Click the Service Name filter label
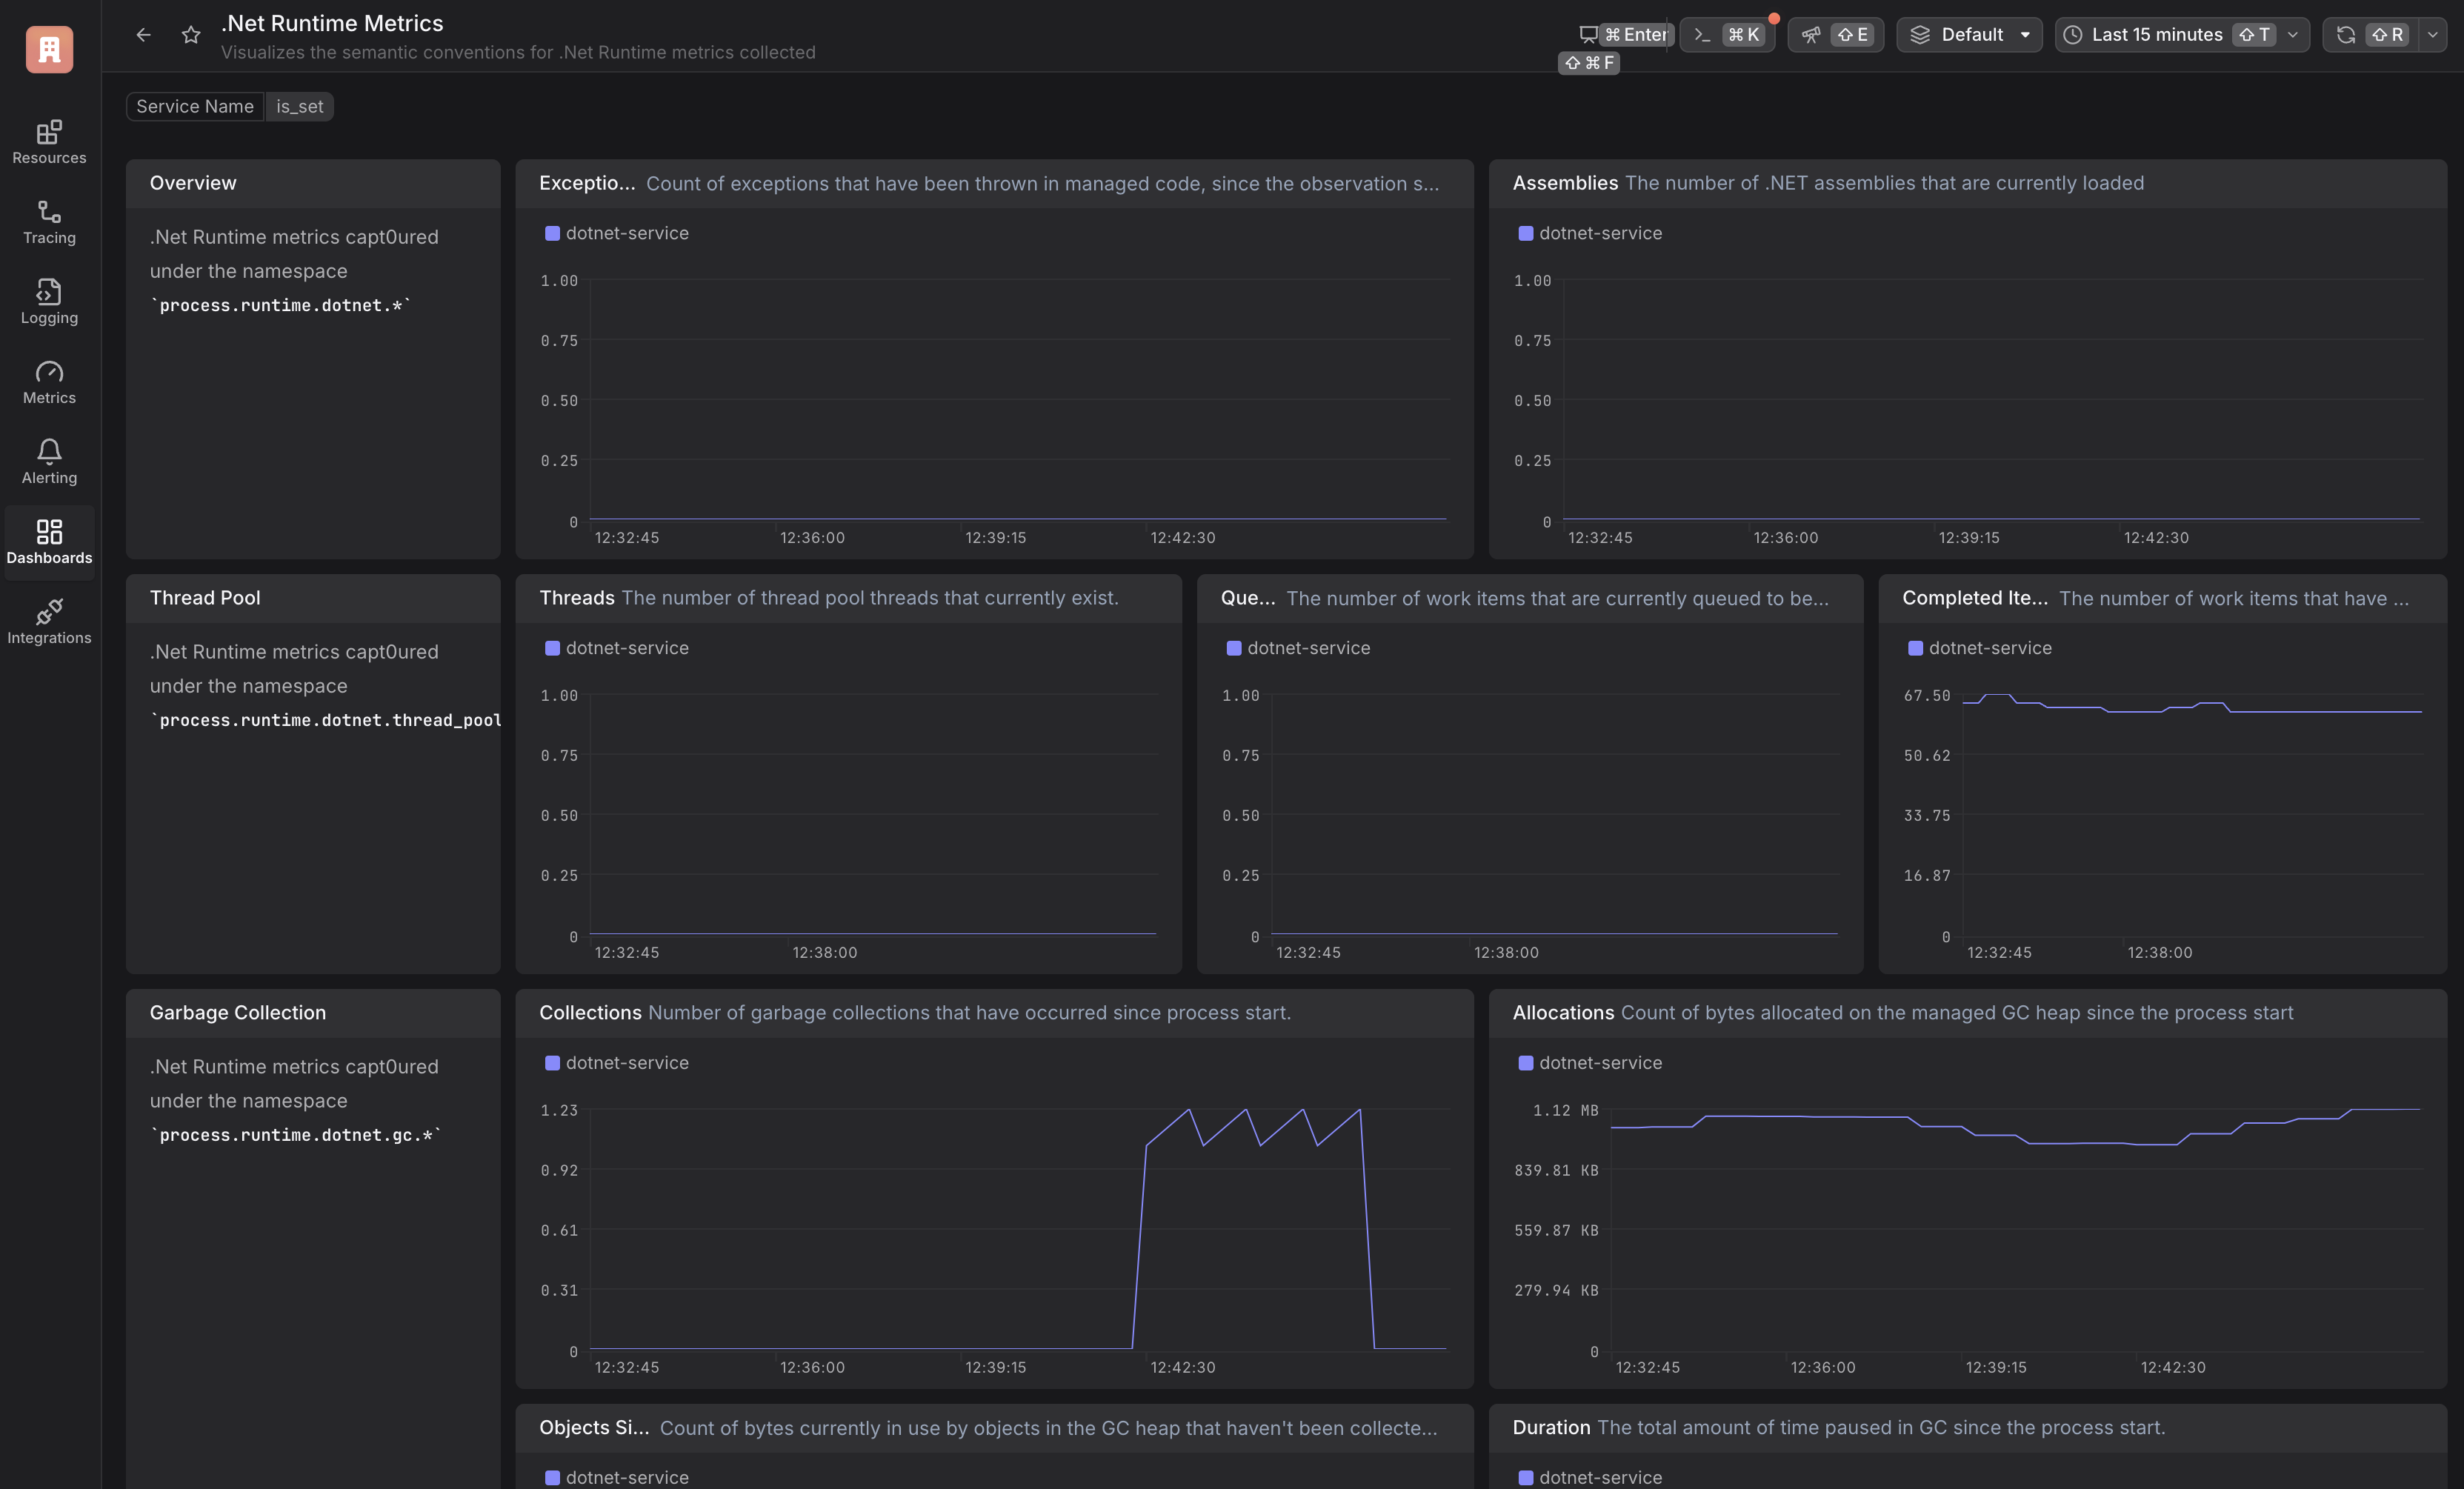The width and height of the screenshot is (2464, 1489). pyautogui.click(x=195, y=107)
